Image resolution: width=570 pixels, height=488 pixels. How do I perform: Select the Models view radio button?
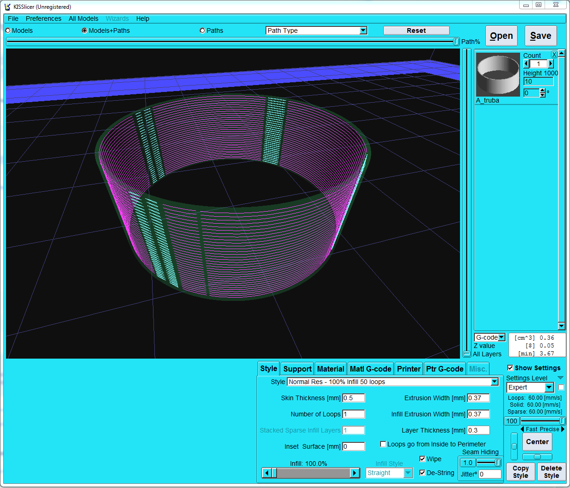[8, 30]
